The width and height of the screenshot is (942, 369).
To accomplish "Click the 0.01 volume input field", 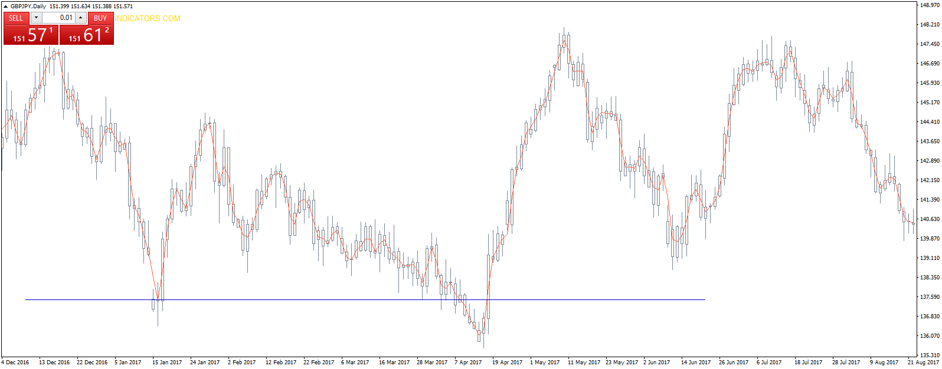I will tap(58, 18).
